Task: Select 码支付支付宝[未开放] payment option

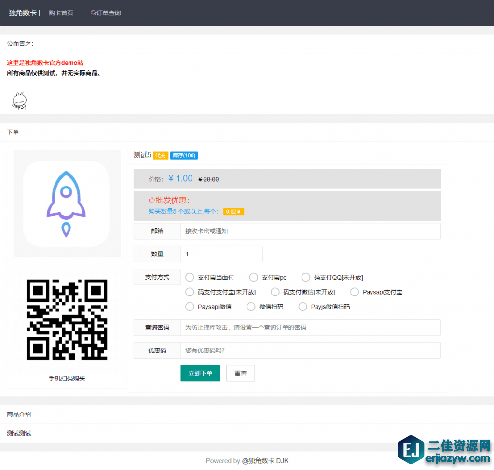Action: click(x=190, y=292)
